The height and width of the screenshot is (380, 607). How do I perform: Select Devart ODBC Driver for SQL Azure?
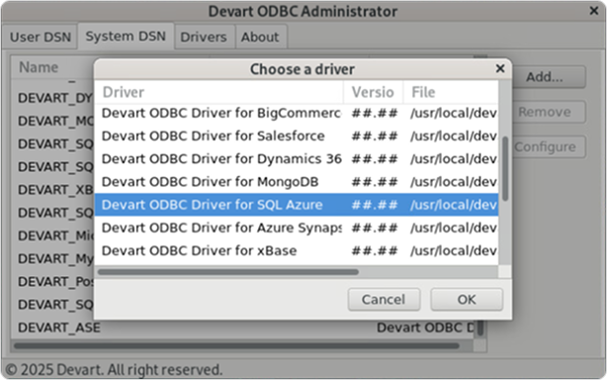point(297,205)
